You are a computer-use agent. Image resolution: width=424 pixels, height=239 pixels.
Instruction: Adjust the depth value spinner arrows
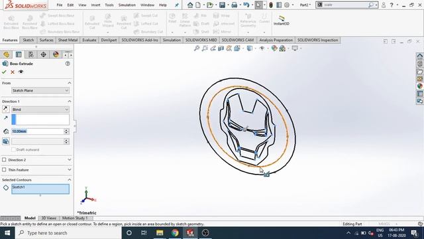pos(66,131)
